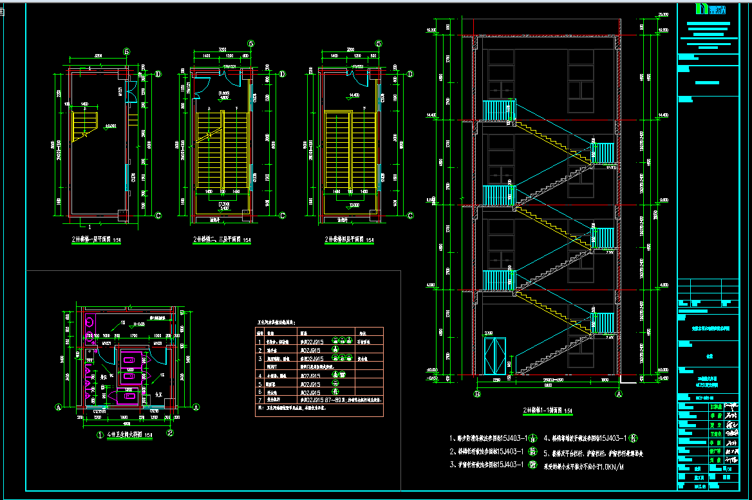Select the ±0.000 elevation mark in first floor plan
752x500 pixels.
pos(109,125)
